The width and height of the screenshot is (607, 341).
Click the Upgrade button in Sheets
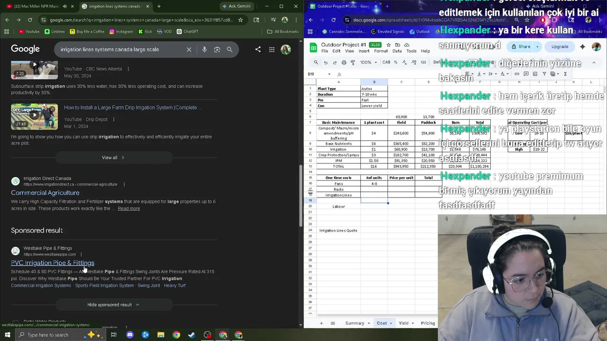pos(560,46)
